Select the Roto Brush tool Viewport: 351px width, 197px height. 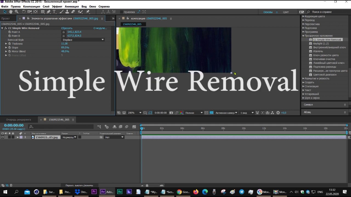tap(80, 12)
